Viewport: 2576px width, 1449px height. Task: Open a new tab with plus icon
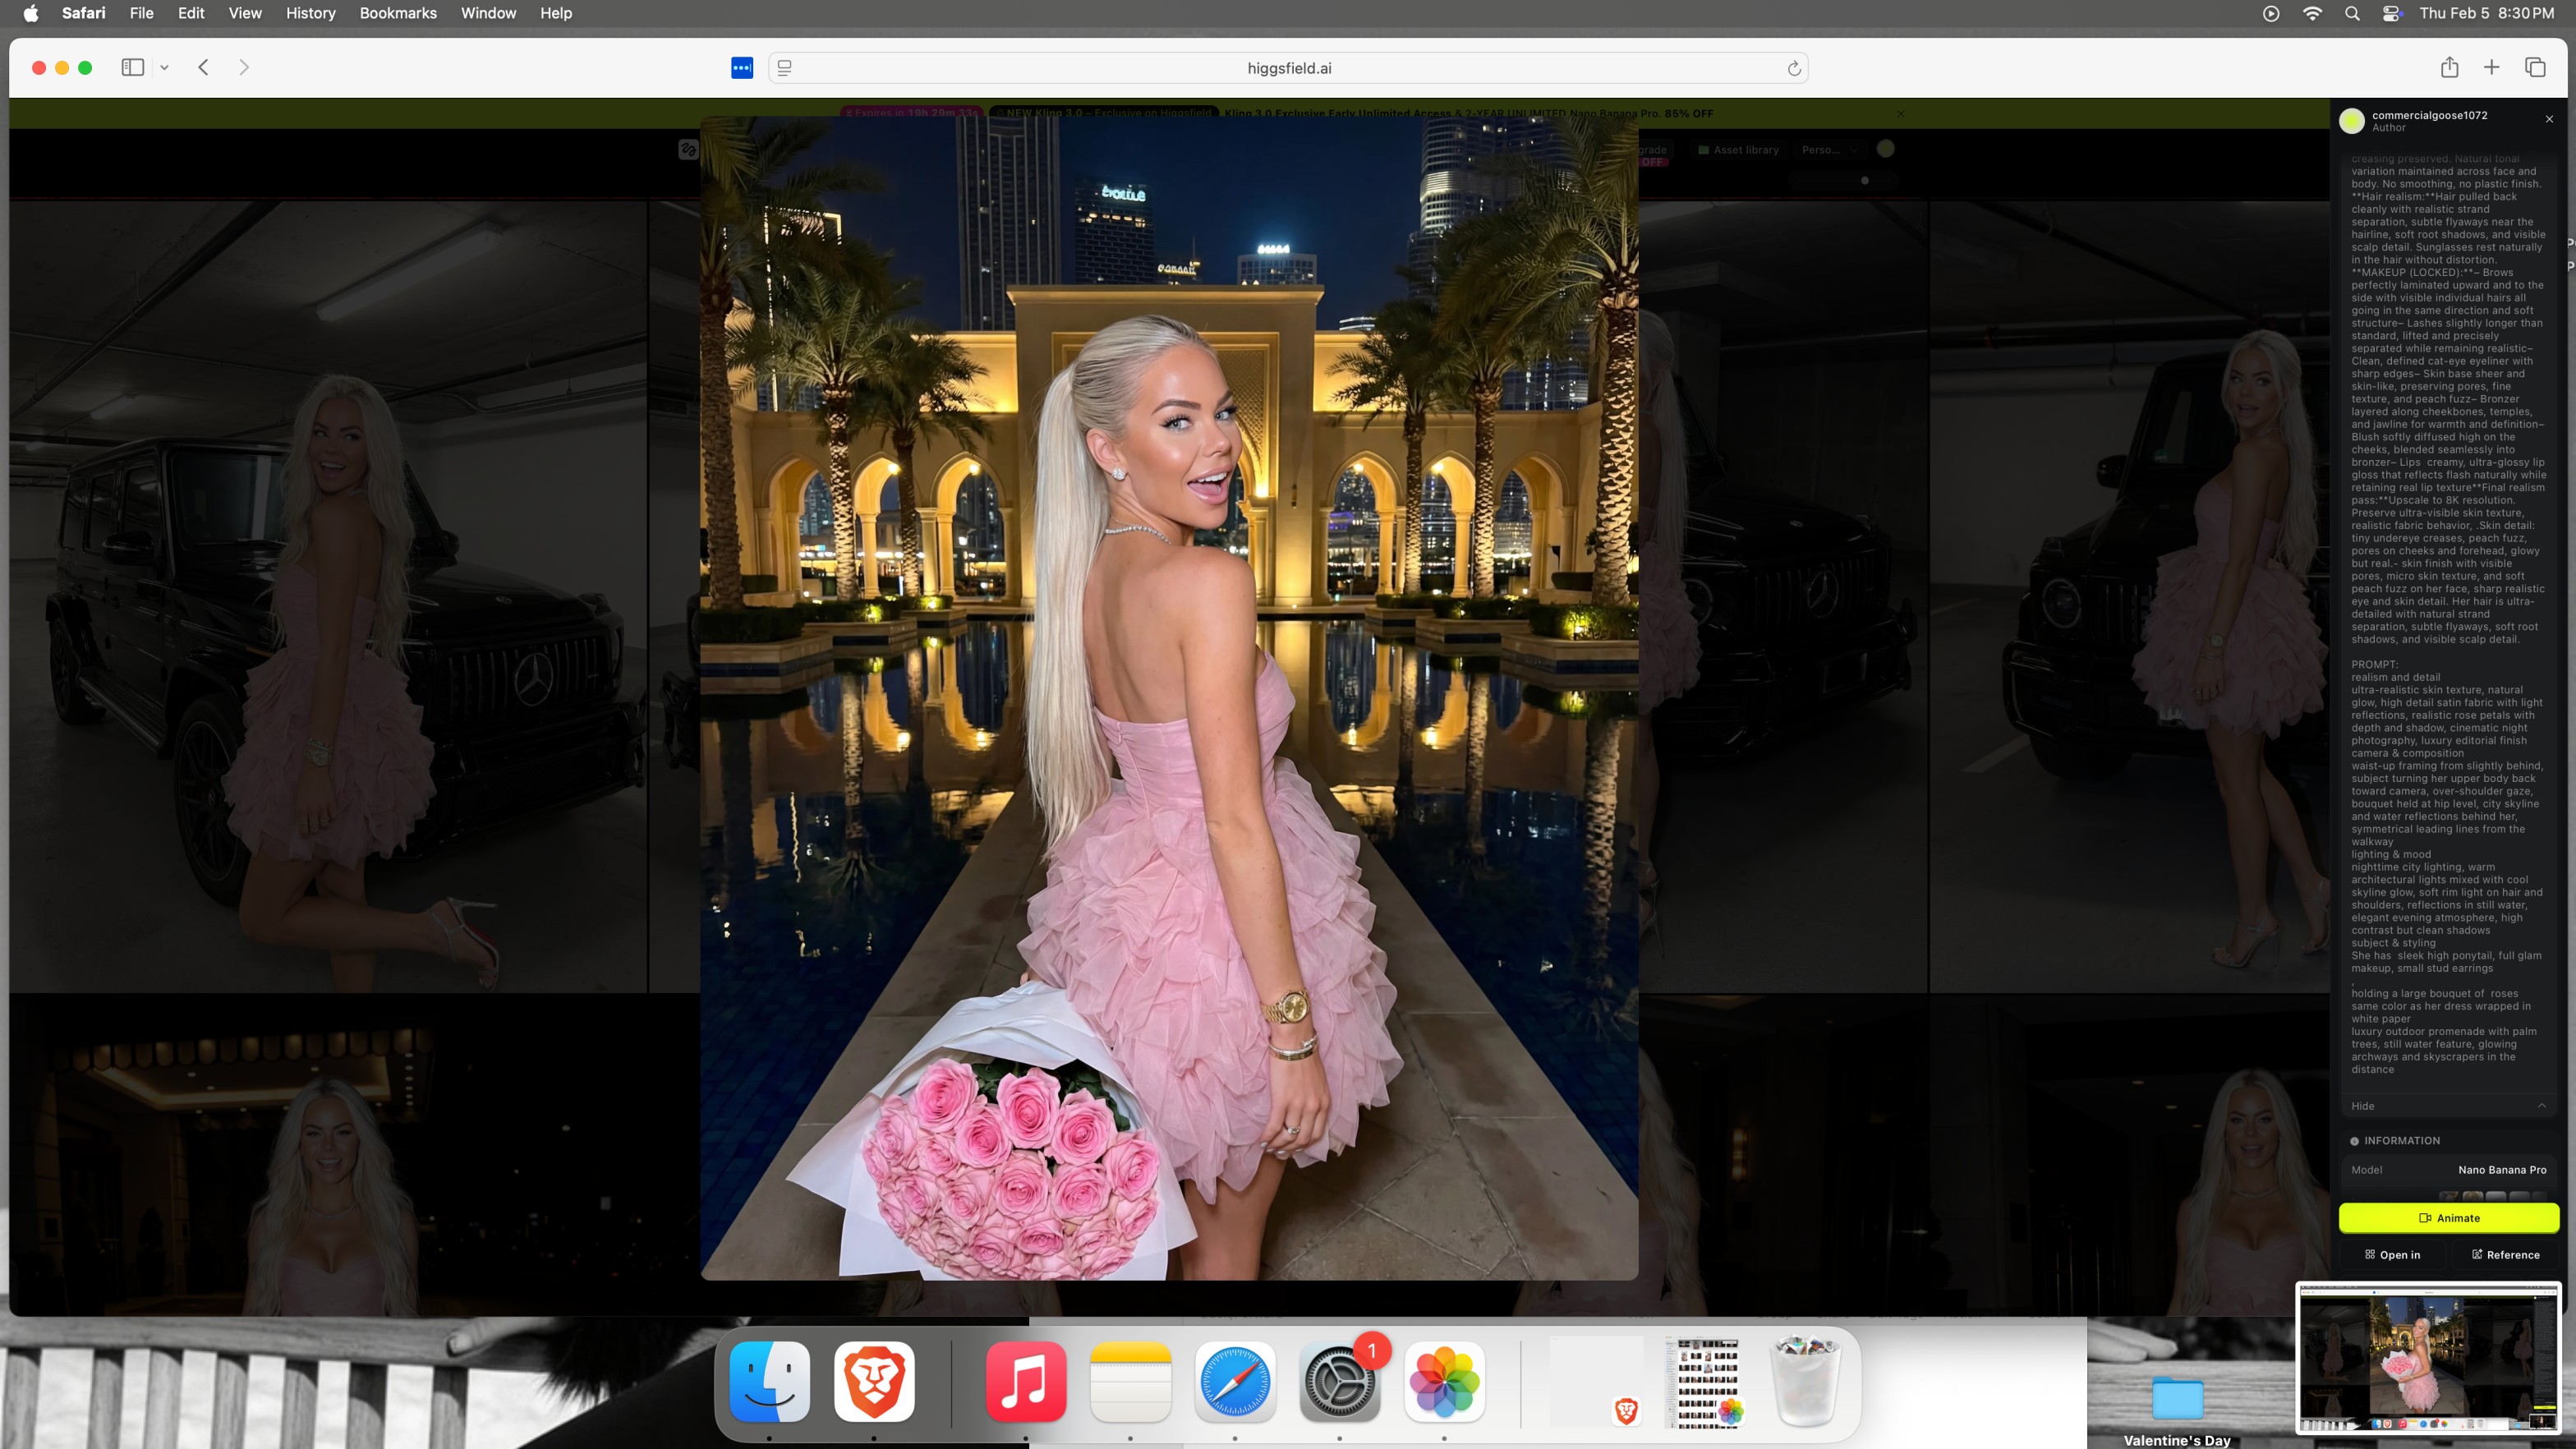click(2491, 67)
